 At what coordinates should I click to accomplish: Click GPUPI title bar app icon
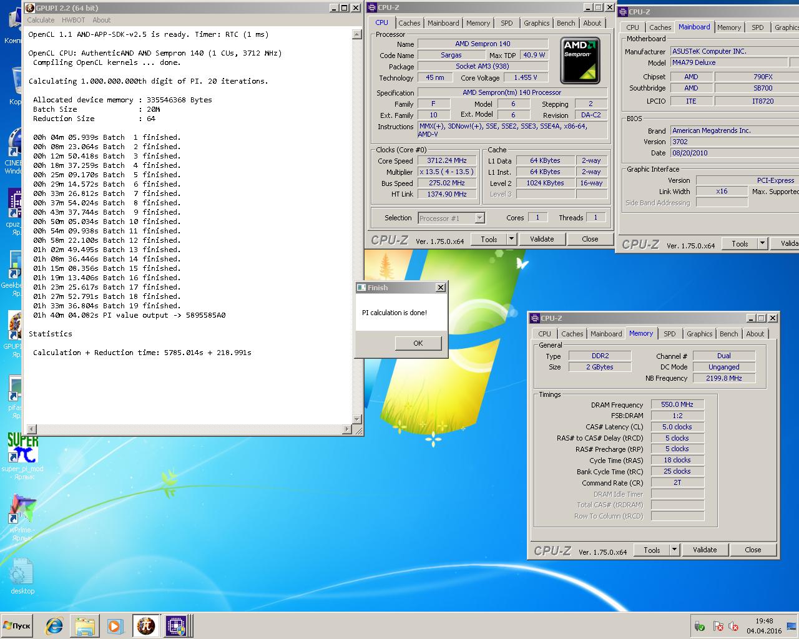click(29, 8)
